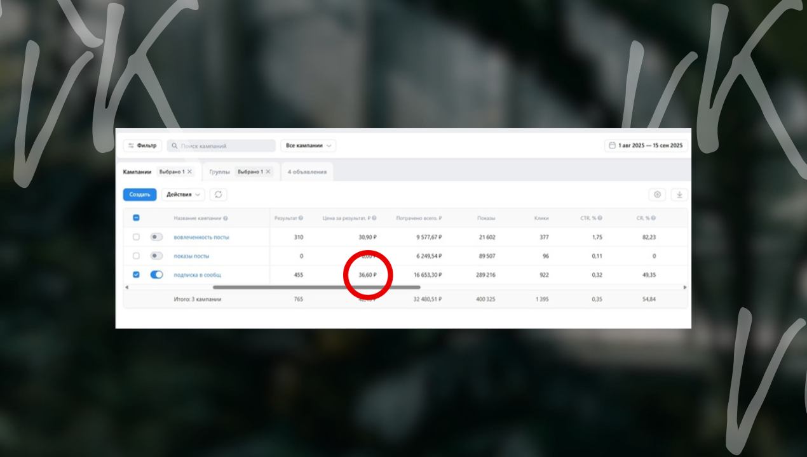Open table settings via the gear icon
Image resolution: width=807 pixels, height=457 pixels.
[657, 195]
